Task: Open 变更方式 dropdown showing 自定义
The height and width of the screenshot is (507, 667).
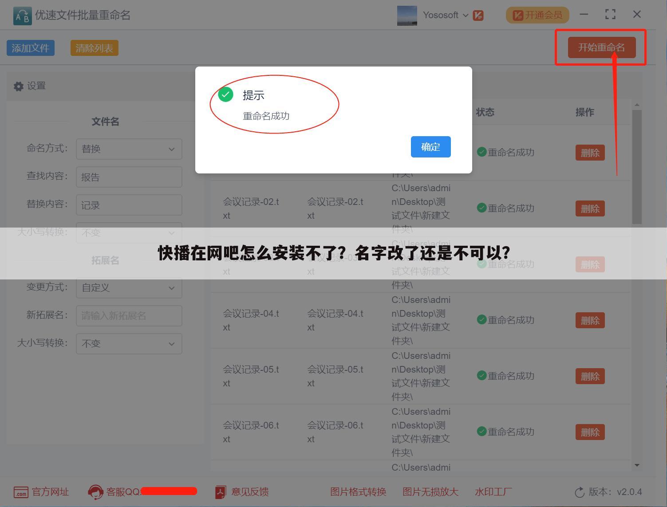Action: point(129,288)
